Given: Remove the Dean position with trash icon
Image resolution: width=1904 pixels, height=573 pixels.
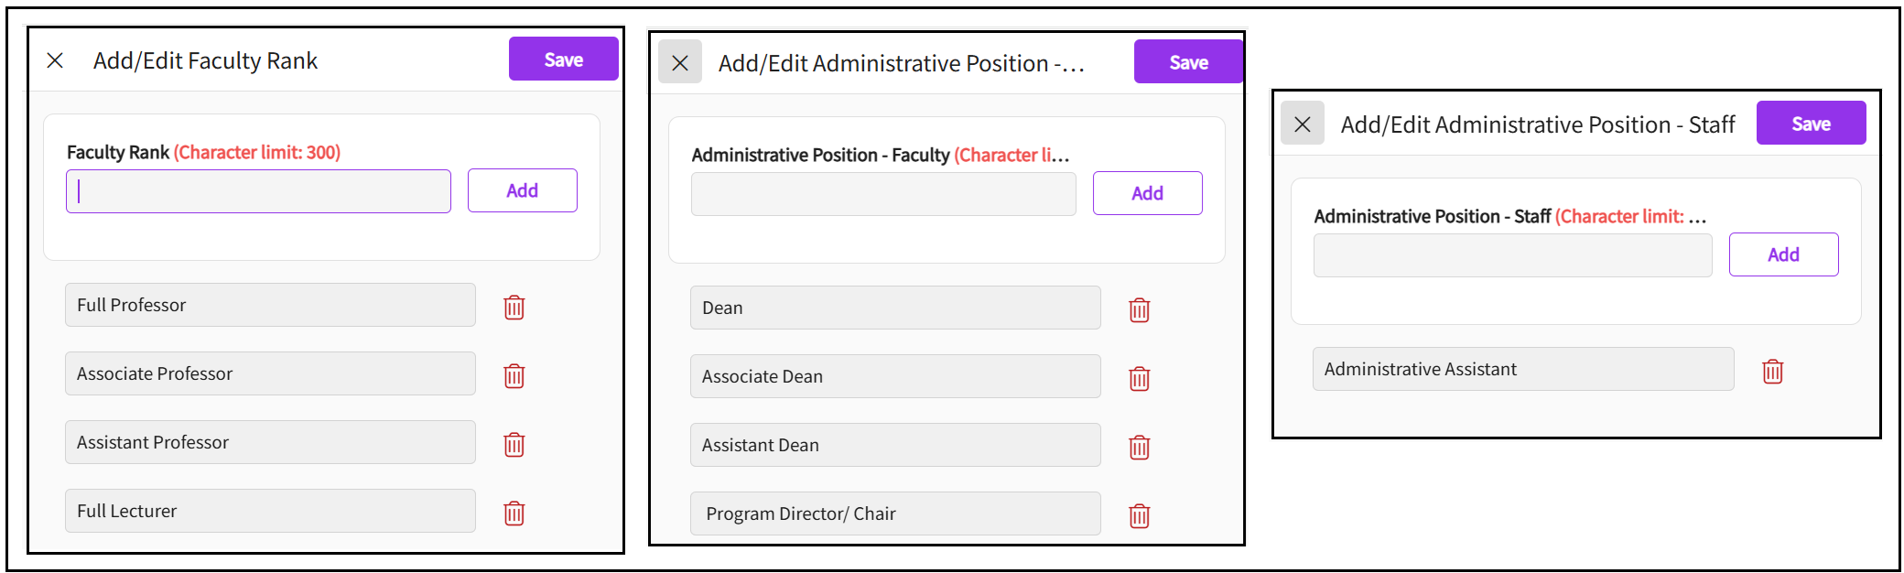Looking at the screenshot, I should tap(1140, 309).
